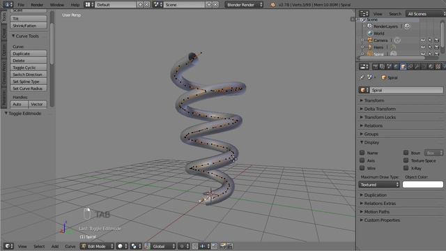Image resolution: width=446 pixels, height=251 pixels.
Task: Click the pin icon in Properties panel
Action: (362, 77)
